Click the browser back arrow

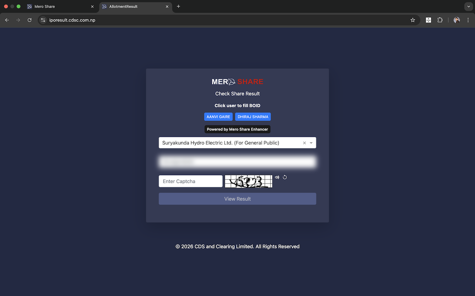tap(7, 20)
